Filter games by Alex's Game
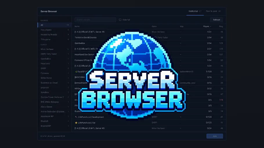Image resolution: width=264 pixels, height=148 pixels. point(55,107)
